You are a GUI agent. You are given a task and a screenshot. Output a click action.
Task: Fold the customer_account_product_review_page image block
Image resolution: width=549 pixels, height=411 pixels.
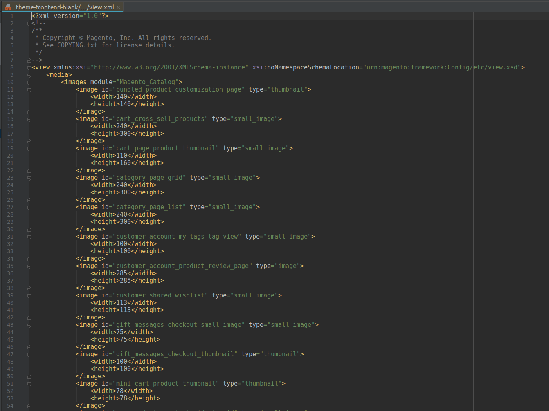click(x=29, y=266)
